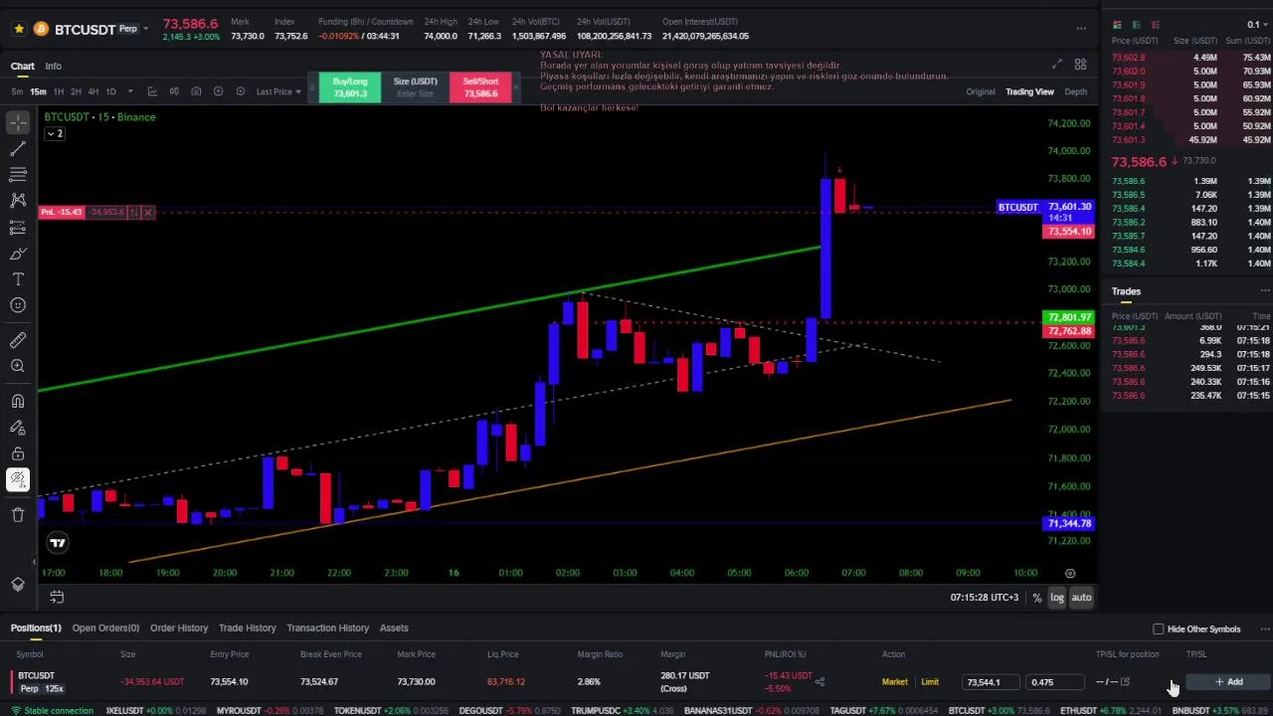Select the brush drawing tool
Screen dimensions: 1273x716
tap(18, 254)
